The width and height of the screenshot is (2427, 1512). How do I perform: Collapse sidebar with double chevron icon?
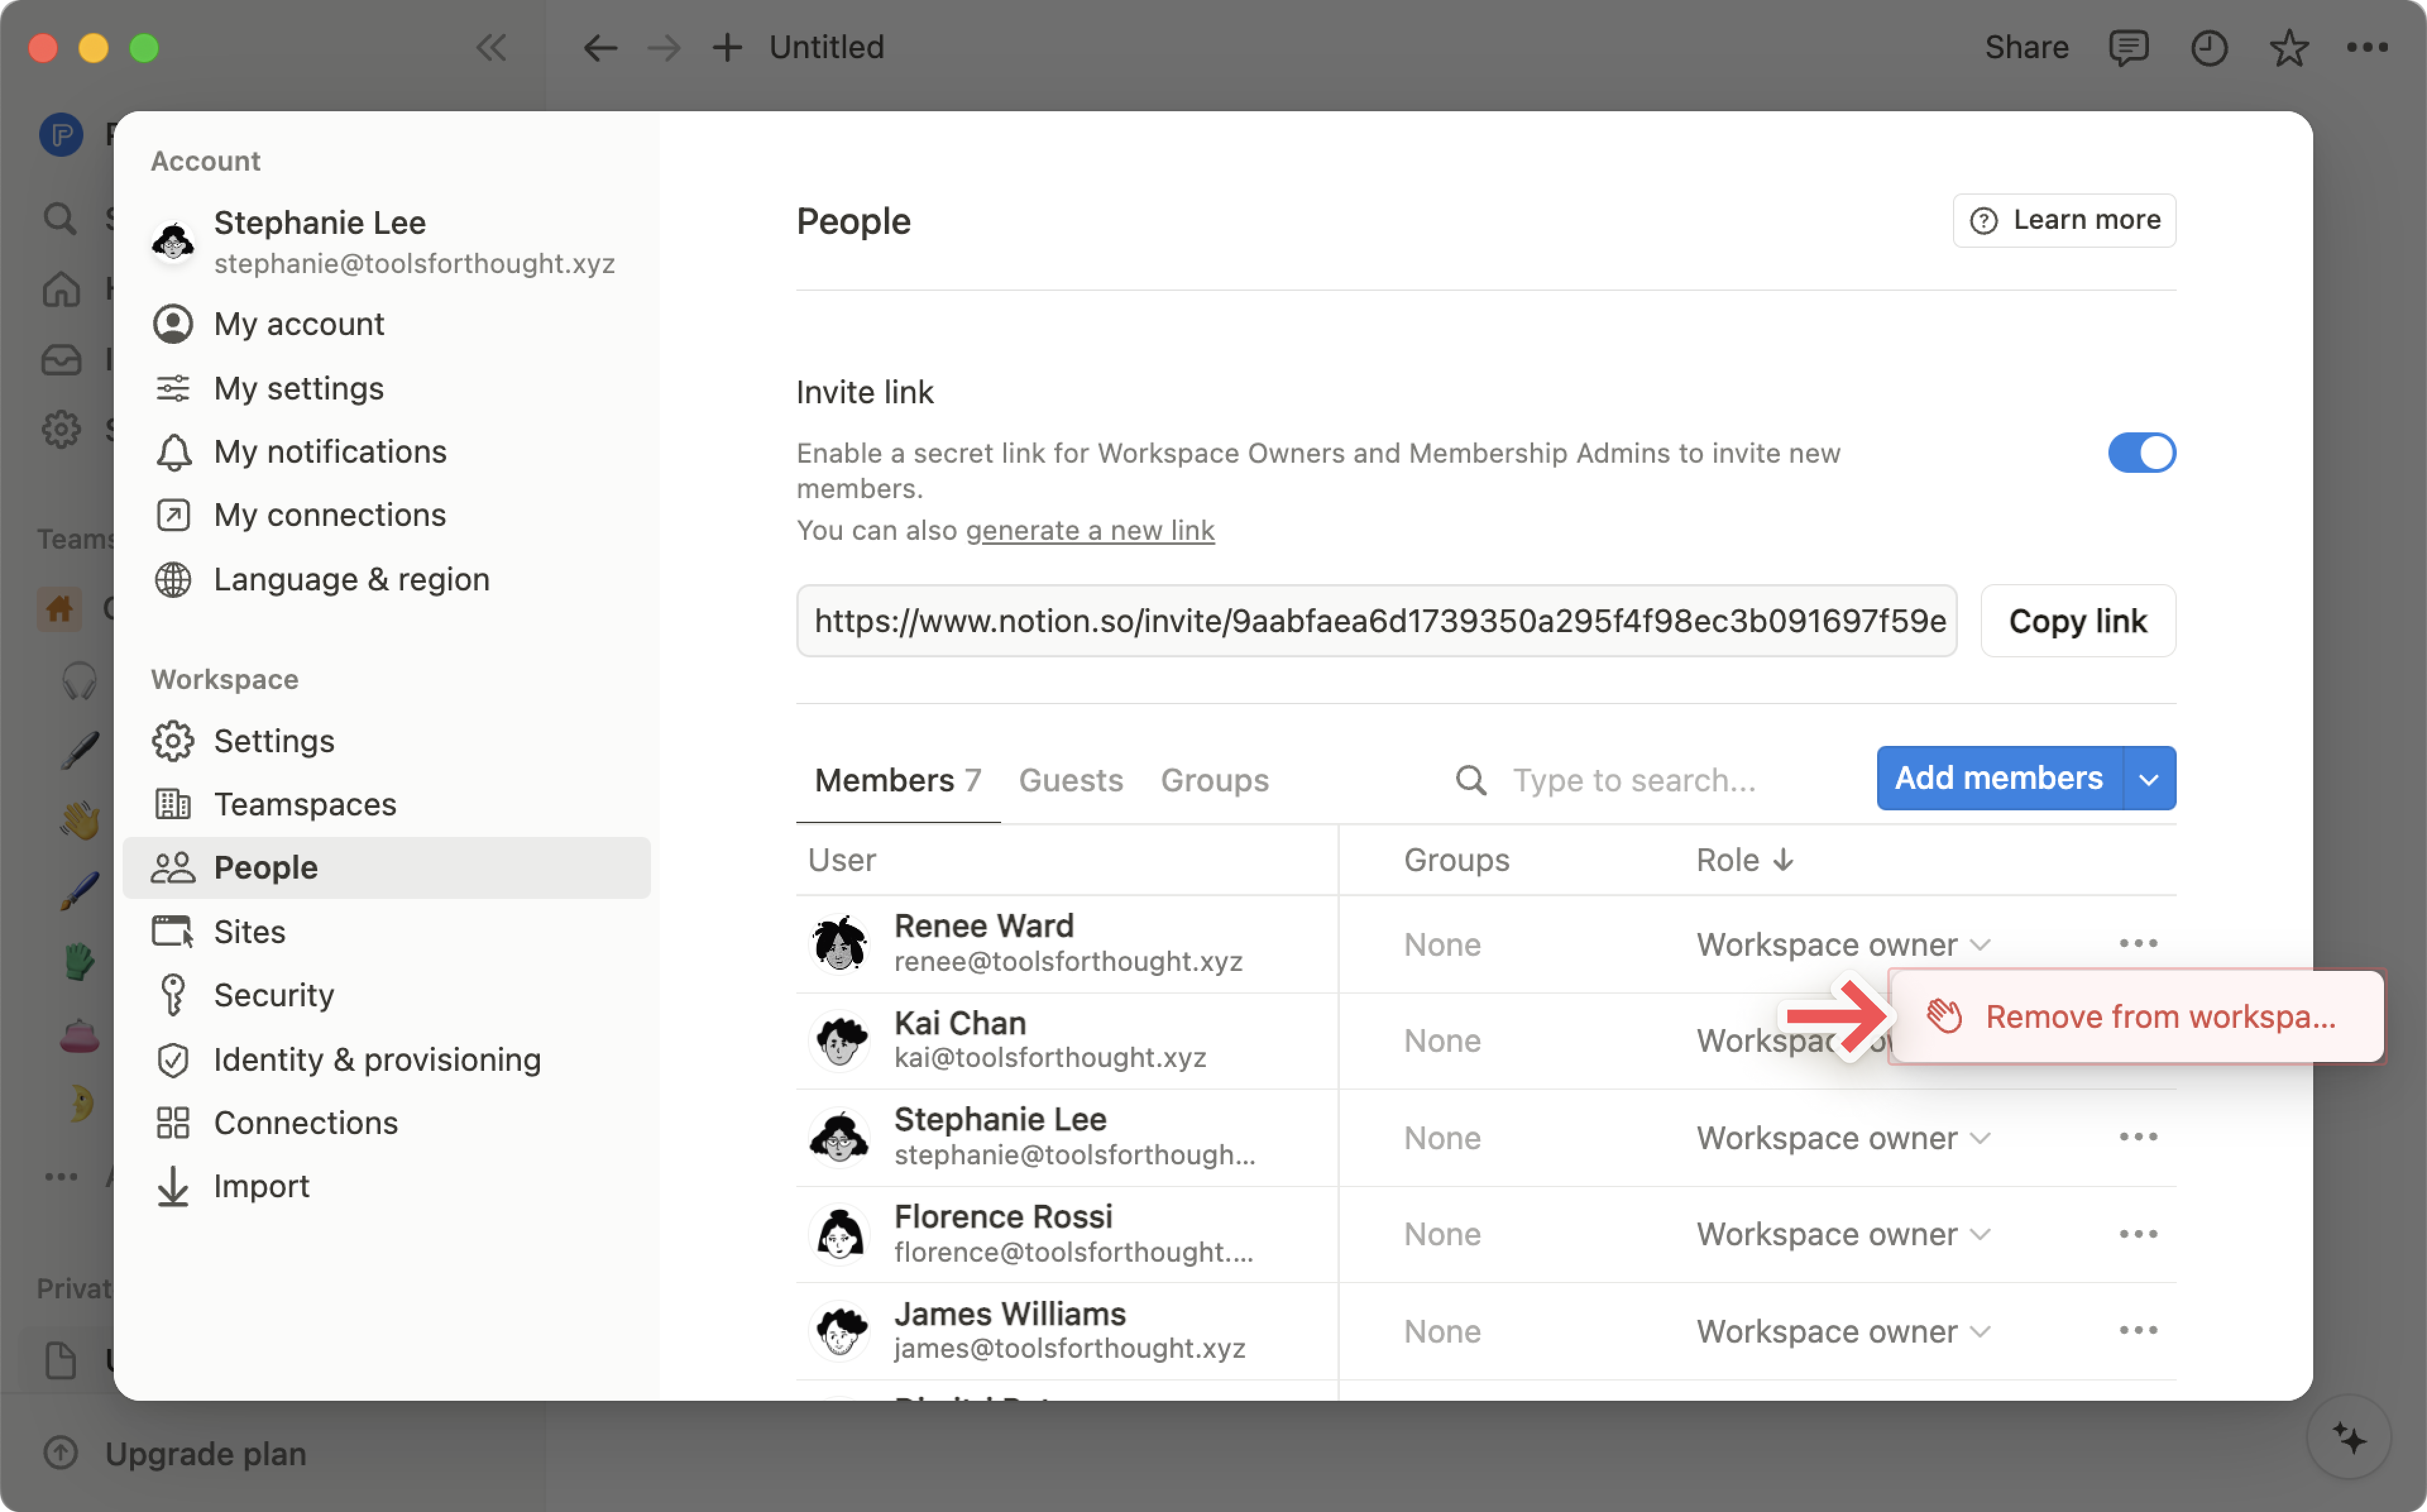coord(491,47)
